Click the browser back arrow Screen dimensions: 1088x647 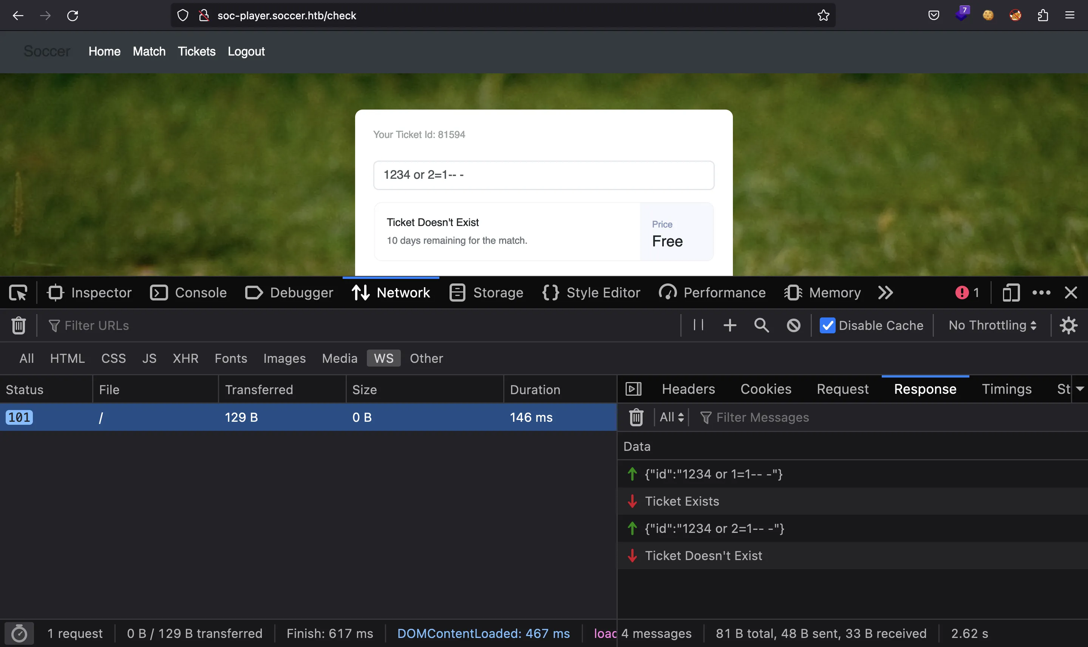click(18, 16)
